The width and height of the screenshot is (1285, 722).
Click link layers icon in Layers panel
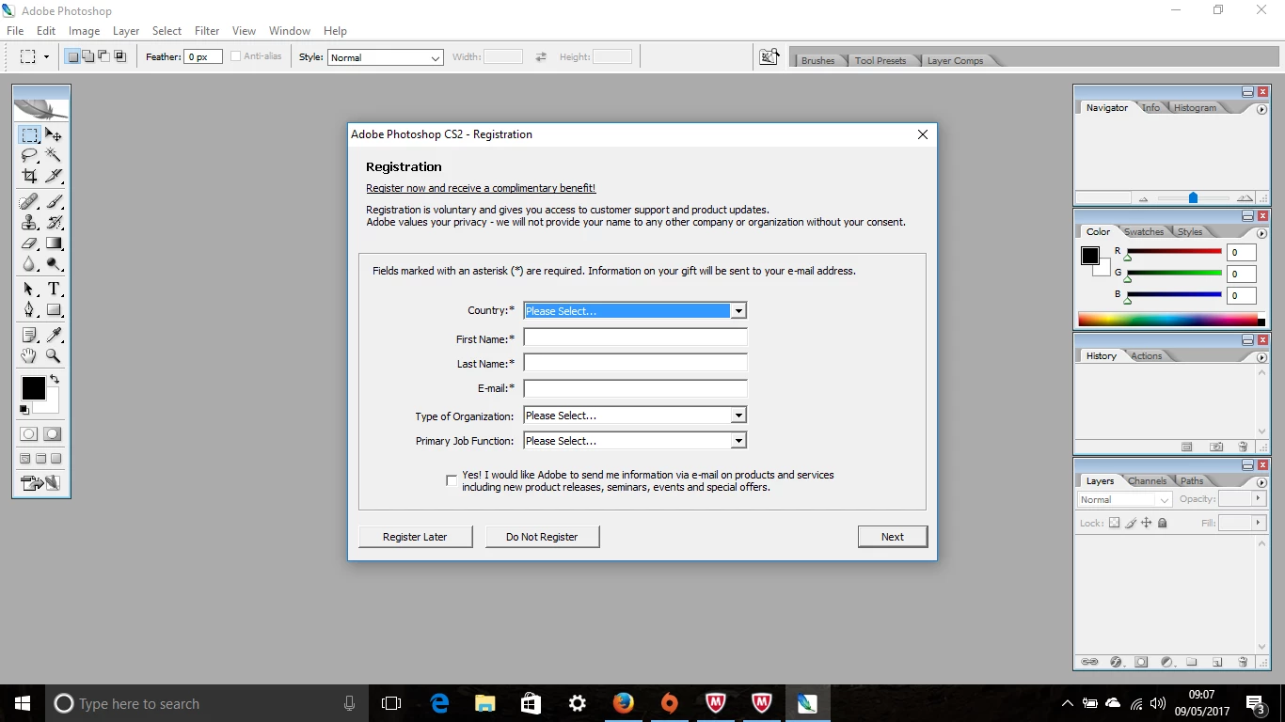1089,662
